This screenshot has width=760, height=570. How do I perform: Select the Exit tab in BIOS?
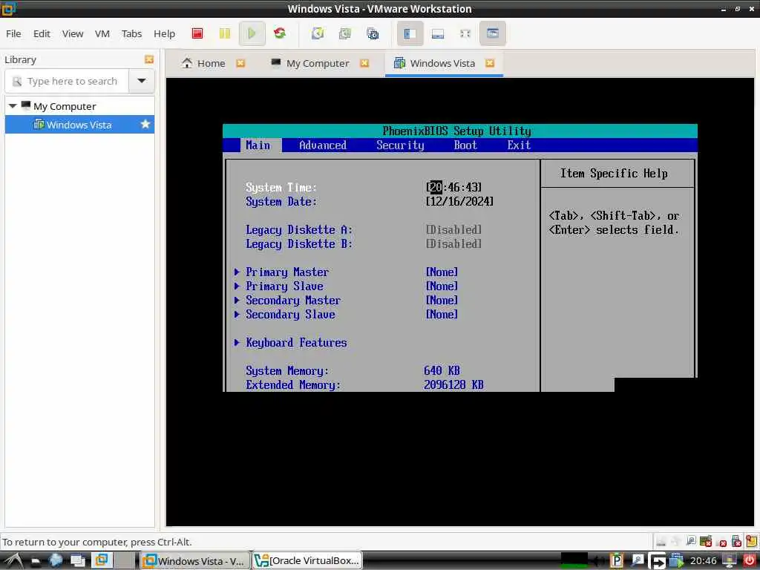519,145
